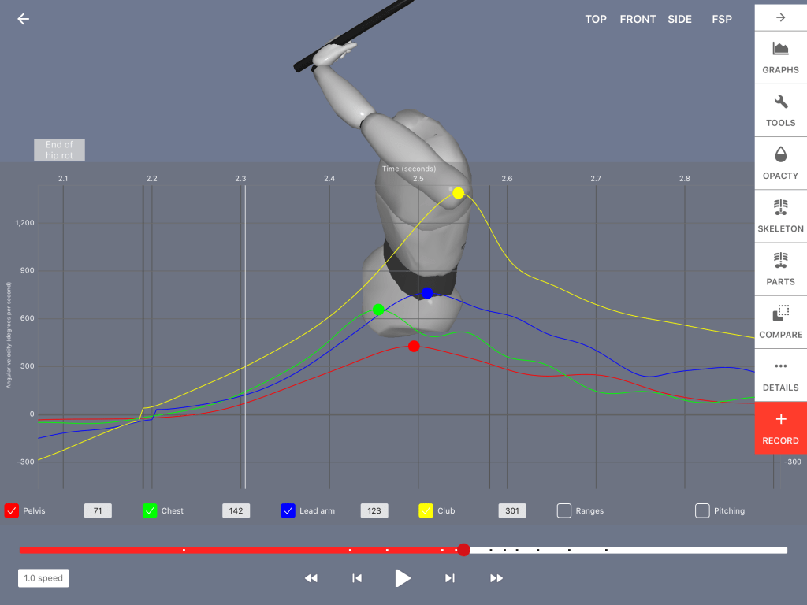The image size is (807, 605).
Task: Click the End of hip rot label
Action: point(59,150)
